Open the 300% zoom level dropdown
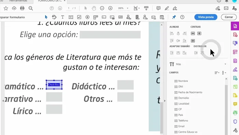The width and height of the screenshot is (239, 135). (x=127, y=8)
